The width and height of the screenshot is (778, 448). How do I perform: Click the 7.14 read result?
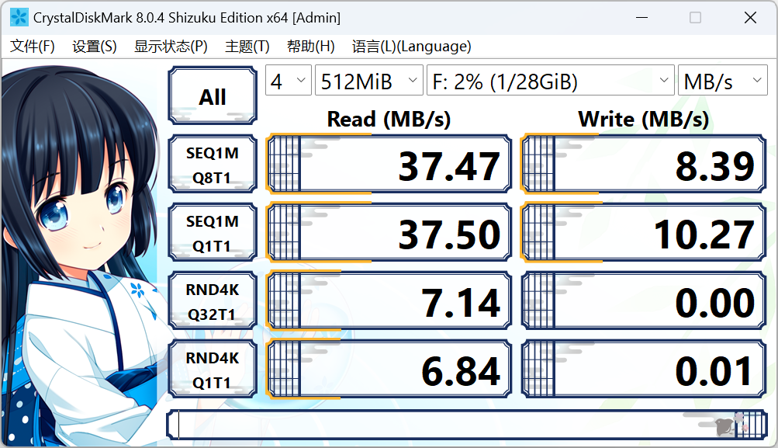click(389, 301)
